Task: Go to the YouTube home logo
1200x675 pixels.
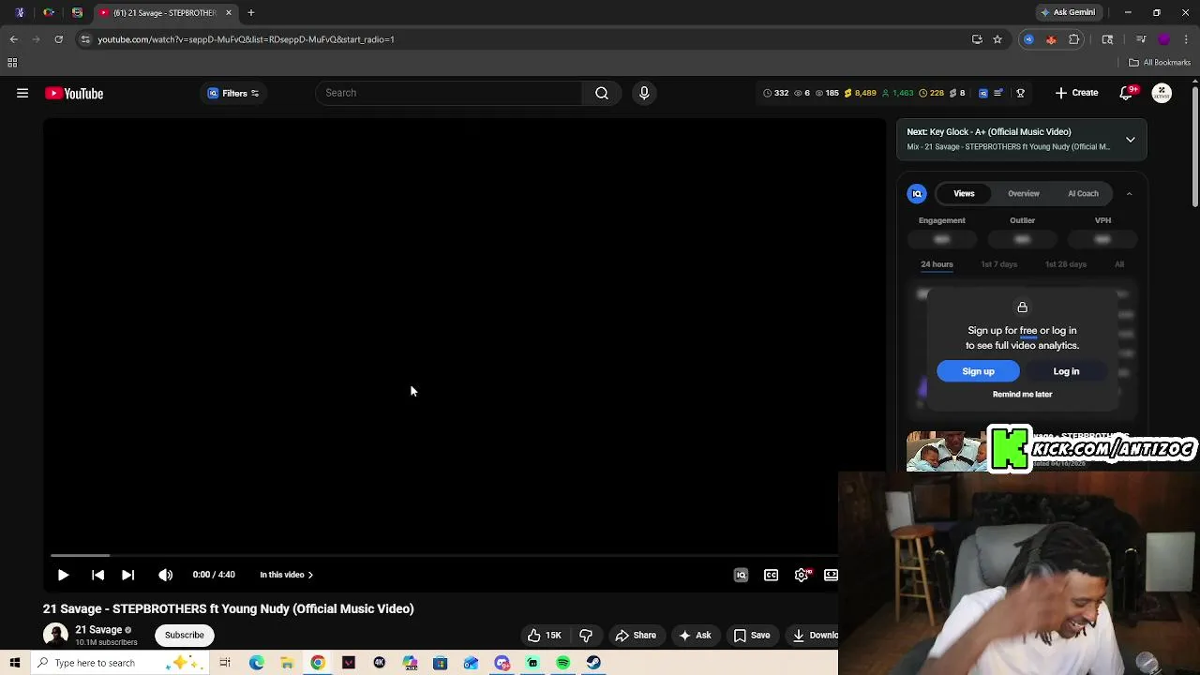Action: (74, 93)
